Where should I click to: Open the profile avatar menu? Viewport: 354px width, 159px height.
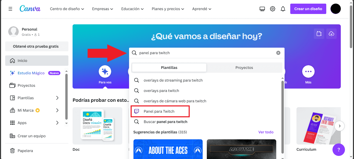pyautogui.click(x=336, y=9)
